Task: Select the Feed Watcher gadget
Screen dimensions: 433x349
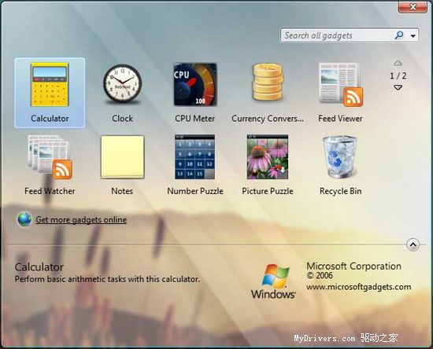Action: click(x=50, y=157)
